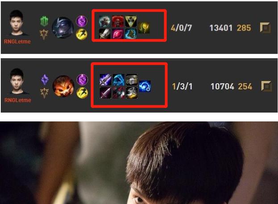Open RNGLetme name link in second row
Screen dimensions: 278x204
[x=18, y=100]
